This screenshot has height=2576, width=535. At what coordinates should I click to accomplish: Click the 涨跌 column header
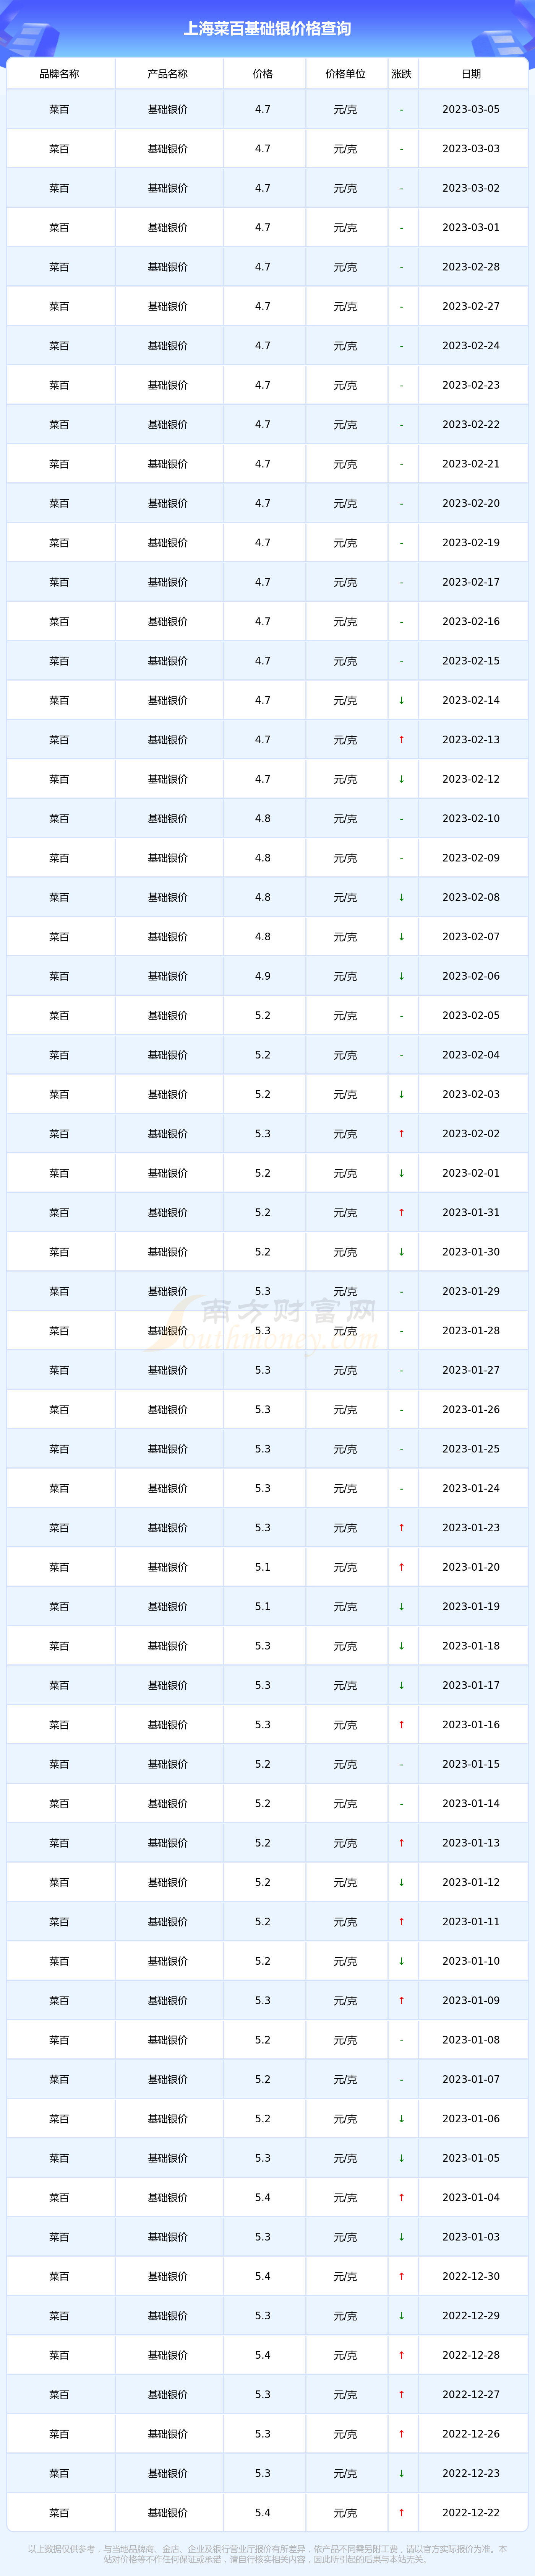click(401, 74)
